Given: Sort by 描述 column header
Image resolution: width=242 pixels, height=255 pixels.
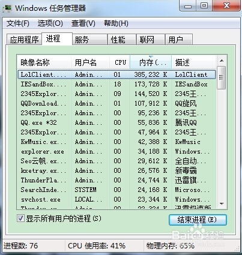Looking at the screenshot, I should pyautogui.click(x=194, y=62).
